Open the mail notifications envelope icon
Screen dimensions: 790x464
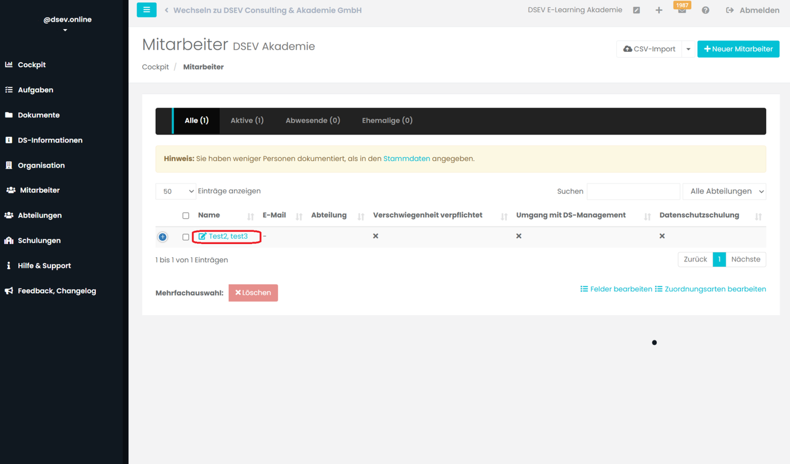click(682, 10)
